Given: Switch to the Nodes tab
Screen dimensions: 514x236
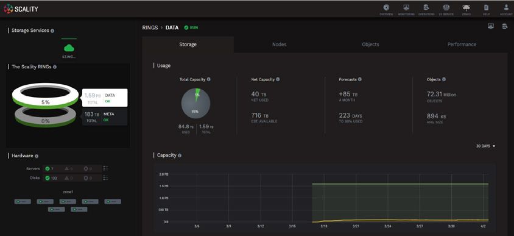Looking at the screenshot, I should (280, 45).
